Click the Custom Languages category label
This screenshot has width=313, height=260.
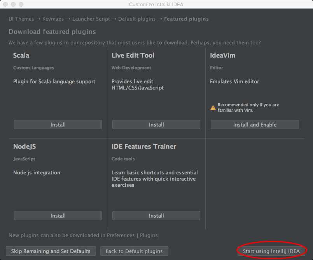pos(33,68)
